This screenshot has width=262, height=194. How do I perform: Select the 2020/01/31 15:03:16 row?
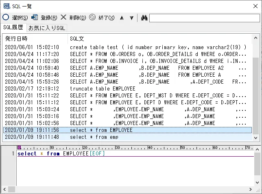(x=127, y=116)
